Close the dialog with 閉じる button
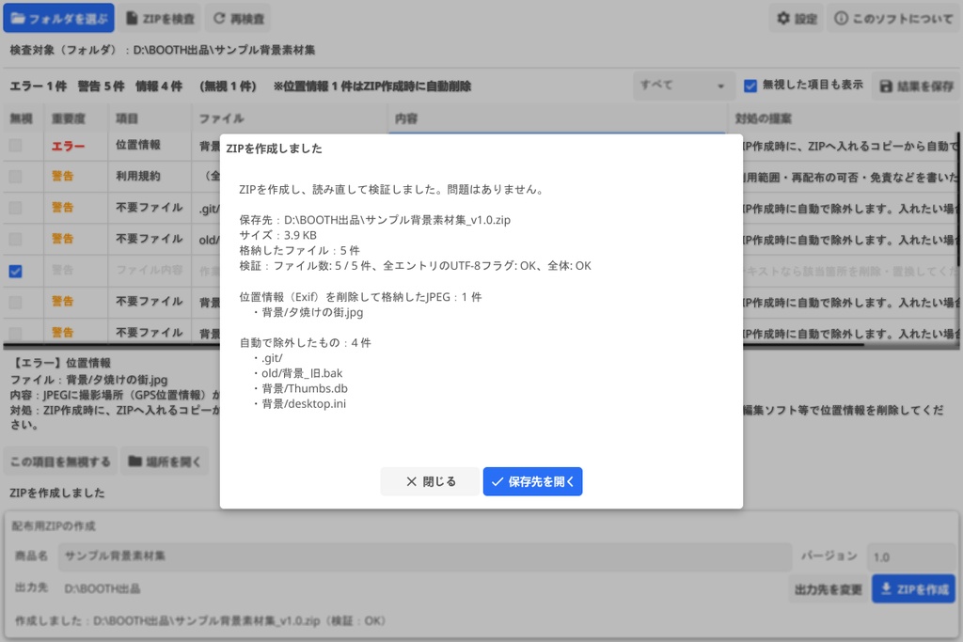 [430, 481]
